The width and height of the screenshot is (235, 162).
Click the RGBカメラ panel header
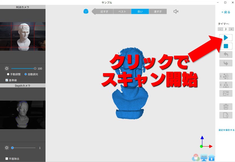23,7
